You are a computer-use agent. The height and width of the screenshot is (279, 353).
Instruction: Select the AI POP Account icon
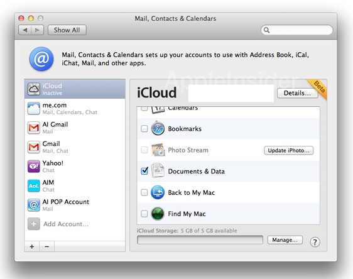tap(34, 205)
